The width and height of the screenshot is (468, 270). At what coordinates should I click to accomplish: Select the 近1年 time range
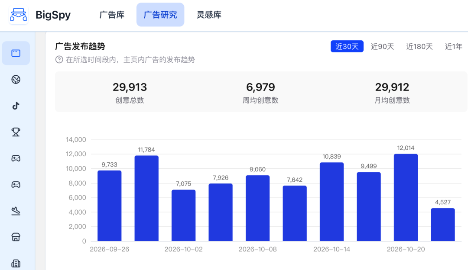[453, 46]
